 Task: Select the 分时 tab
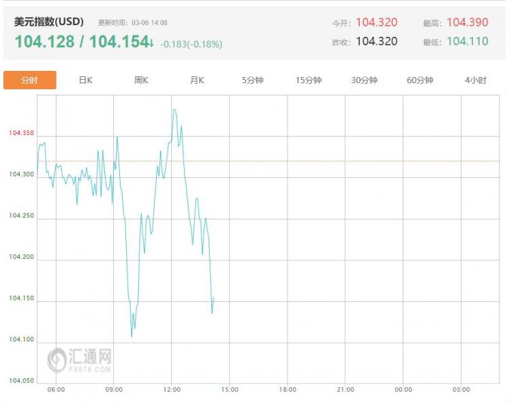point(29,80)
